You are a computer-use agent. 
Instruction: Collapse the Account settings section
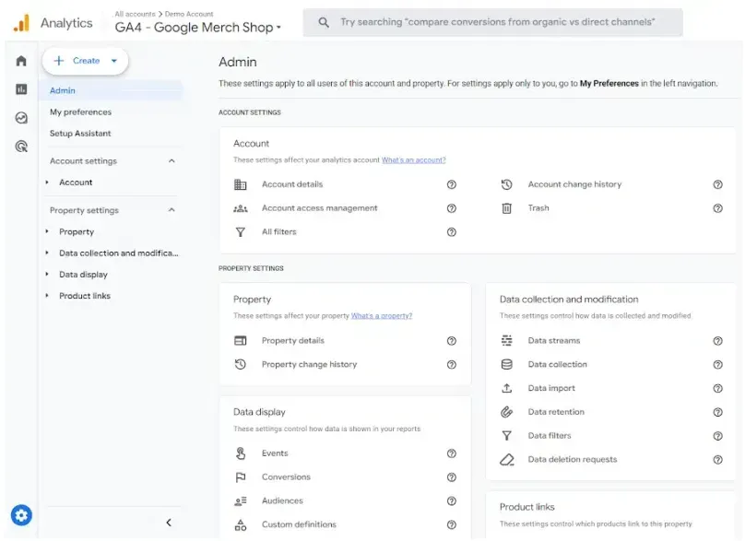(x=171, y=161)
